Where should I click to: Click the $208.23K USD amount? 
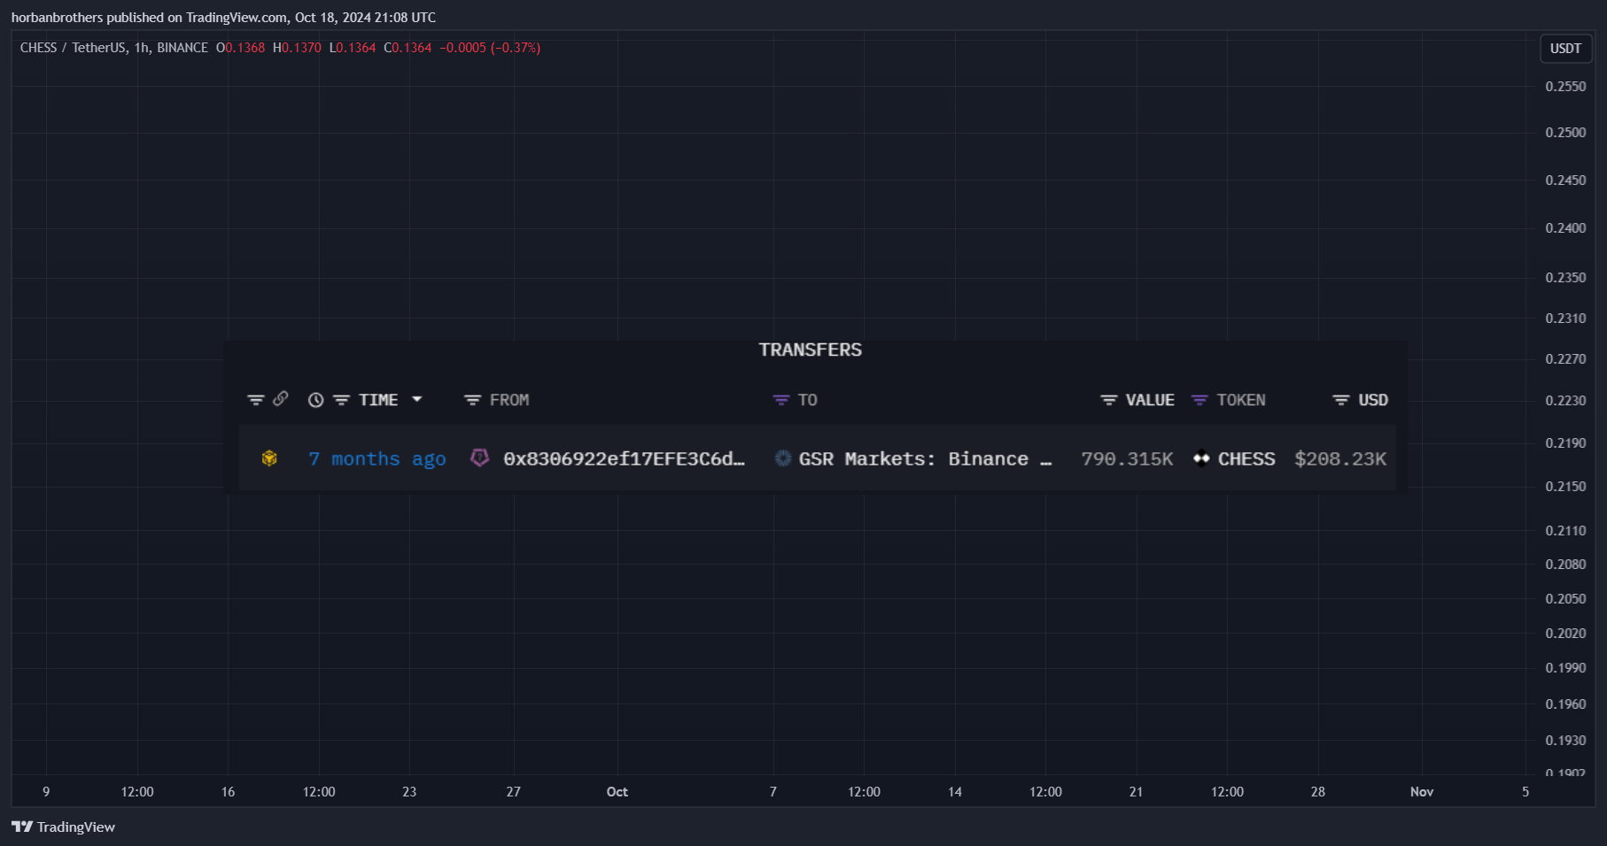click(1340, 459)
